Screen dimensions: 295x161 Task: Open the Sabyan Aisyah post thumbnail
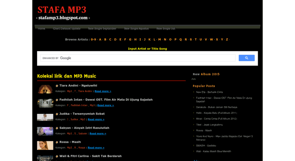(x=45, y=131)
